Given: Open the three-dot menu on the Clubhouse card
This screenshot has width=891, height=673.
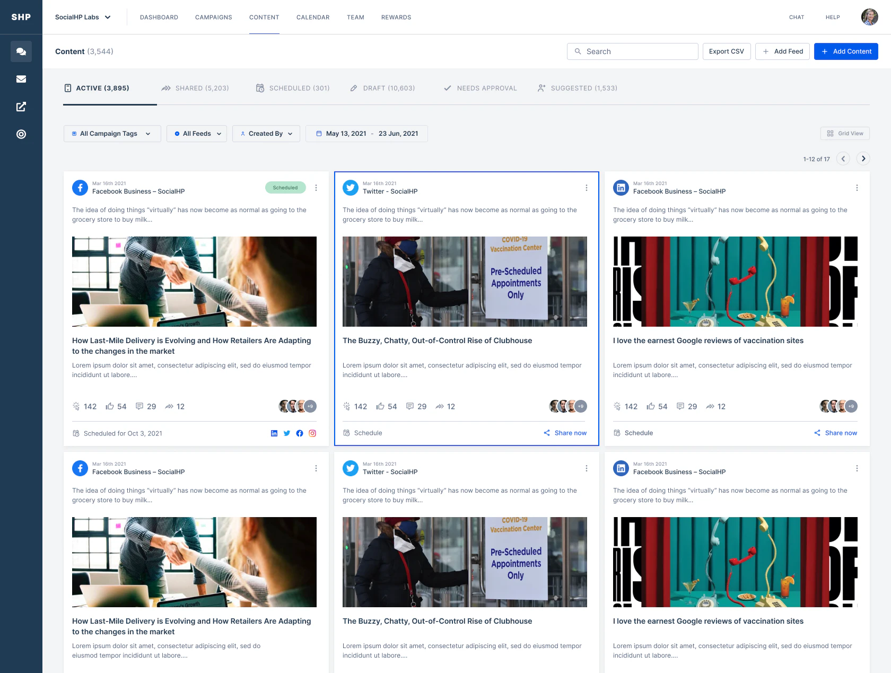Looking at the screenshot, I should [587, 187].
